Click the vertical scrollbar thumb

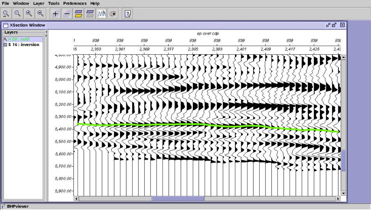(343, 160)
